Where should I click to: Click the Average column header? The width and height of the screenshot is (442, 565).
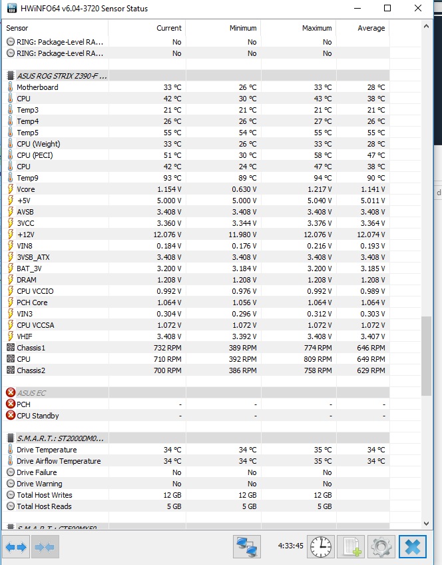(x=363, y=28)
